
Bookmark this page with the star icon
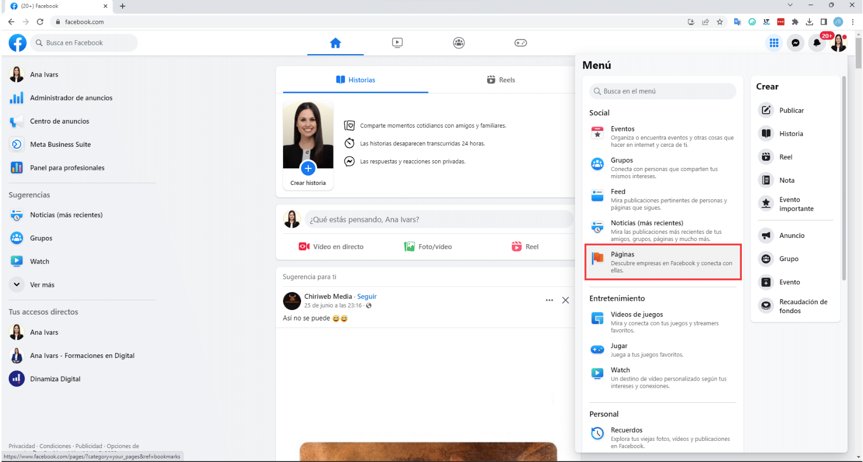pos(720,22)
